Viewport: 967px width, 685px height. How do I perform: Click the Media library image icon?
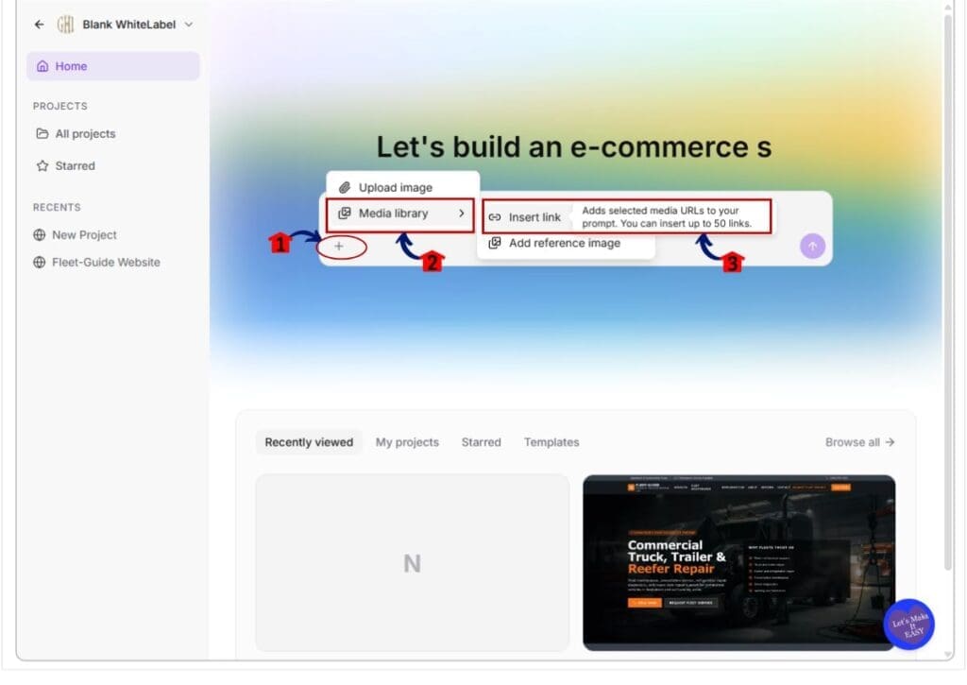pyautogui.click(x=345, y=214)
